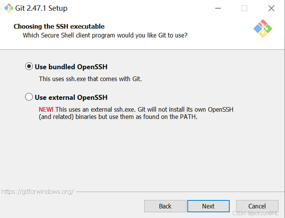The width and height of the screenshot is (285, 218).
Task: Click the large Git logo in header
Action: 263,29
